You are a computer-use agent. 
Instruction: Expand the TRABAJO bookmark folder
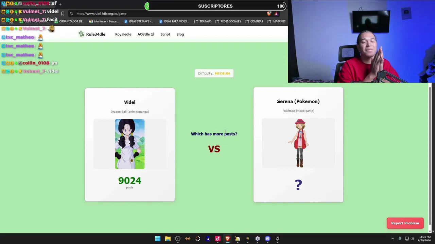(x=203, y=21)
